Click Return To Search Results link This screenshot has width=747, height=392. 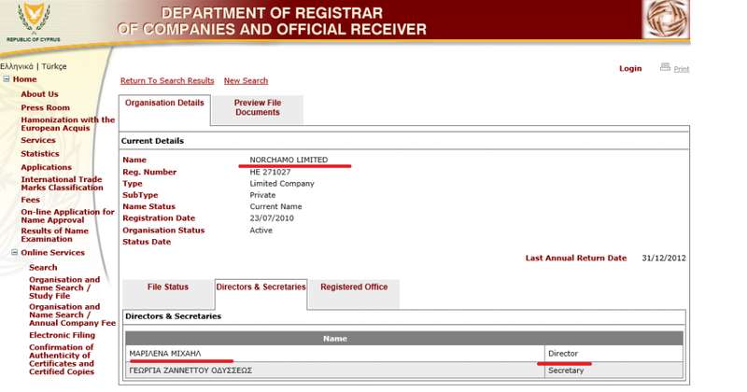pos(167,81)
